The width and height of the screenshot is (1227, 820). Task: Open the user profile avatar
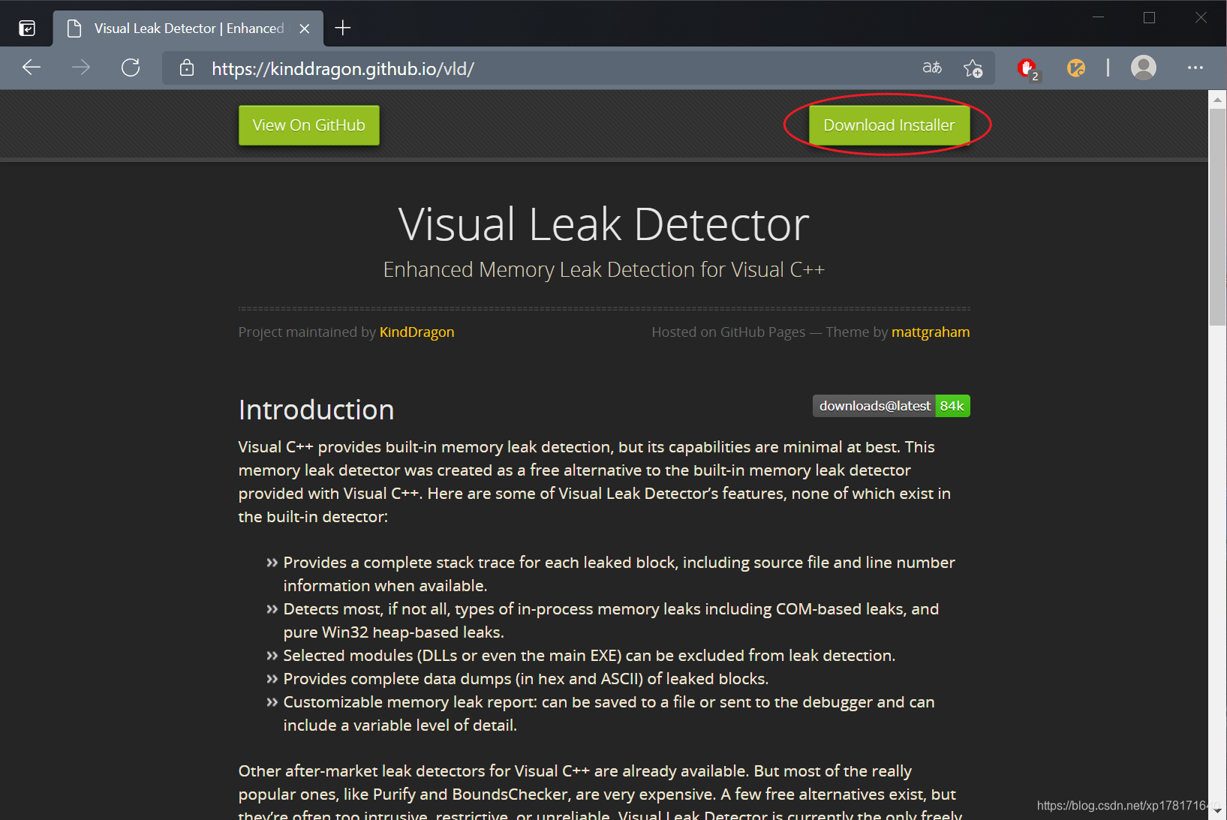(1143, 68)
